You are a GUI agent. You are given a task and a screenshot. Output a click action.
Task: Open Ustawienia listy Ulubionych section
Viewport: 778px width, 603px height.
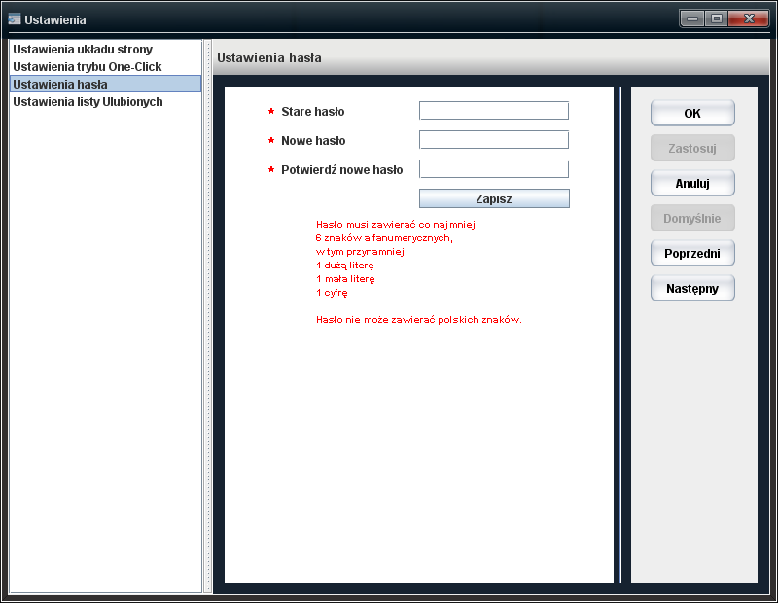[x=105, y=102]
